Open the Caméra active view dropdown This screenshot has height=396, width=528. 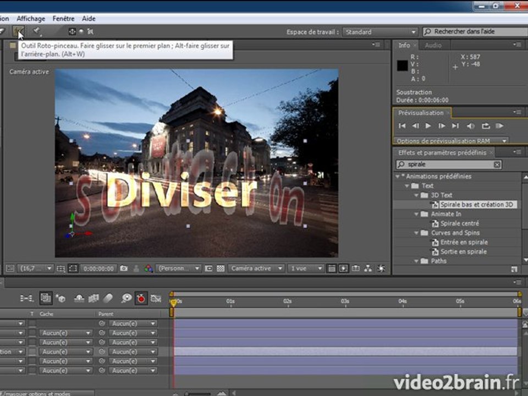pos(256,268)
